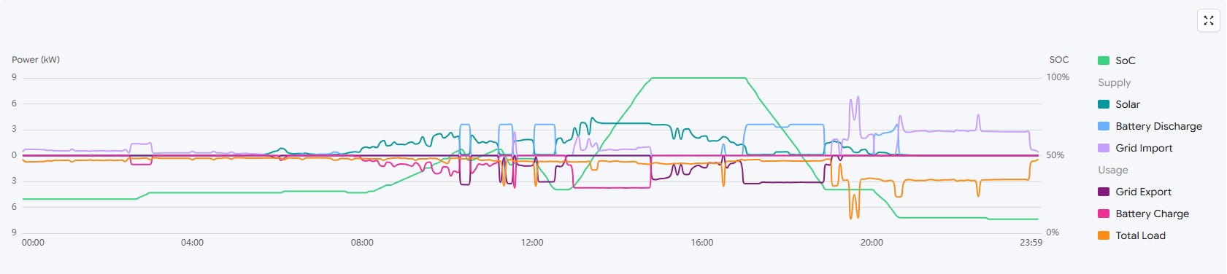The height and width of the screenshot is (274, 1227).
Task: Toggle Solar series visibility
Action: click(x=1119, y=104)
